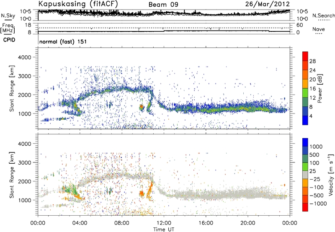Click the red high-power echo patch near 10:00
This screenshot has width=335, height=232.
[142, 107]
